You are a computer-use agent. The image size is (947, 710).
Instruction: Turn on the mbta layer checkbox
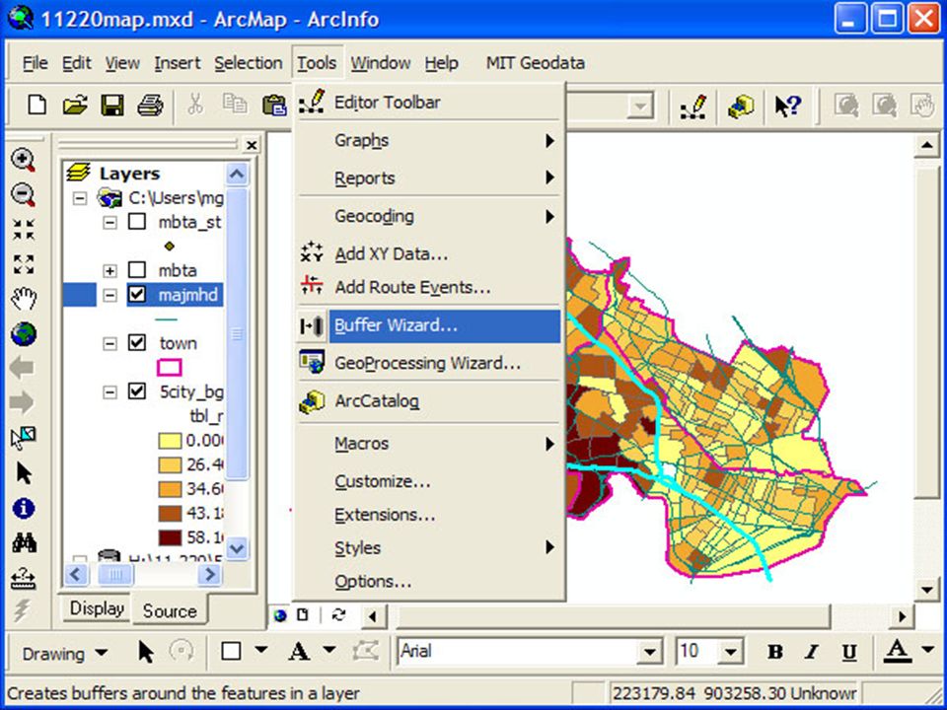137,270
